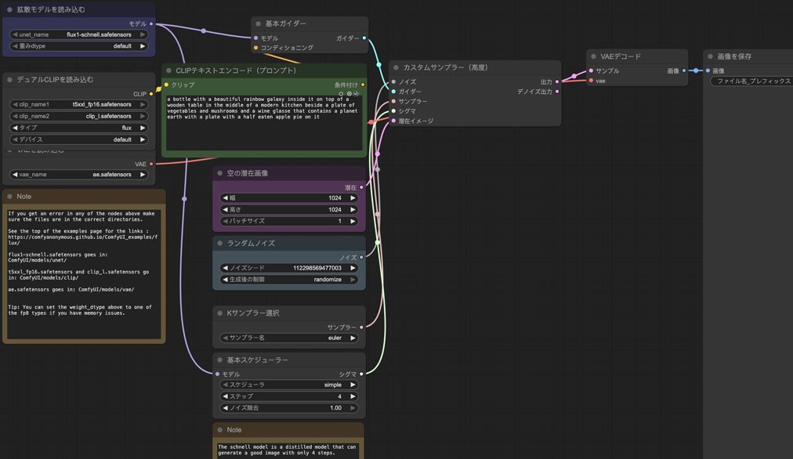Click the ノイズ除去 1.00 value field

pos(289,408)
